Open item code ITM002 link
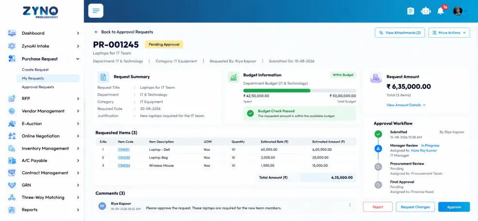This screenshot has height=221, width=478. click(x=124, y=158)
